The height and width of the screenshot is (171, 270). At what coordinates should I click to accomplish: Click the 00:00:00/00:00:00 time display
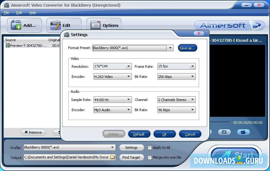pyautogui.click(x=248, y=123)
